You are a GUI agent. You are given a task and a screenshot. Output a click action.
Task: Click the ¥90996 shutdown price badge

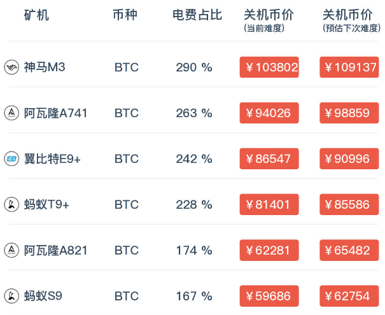click(349, 158)
